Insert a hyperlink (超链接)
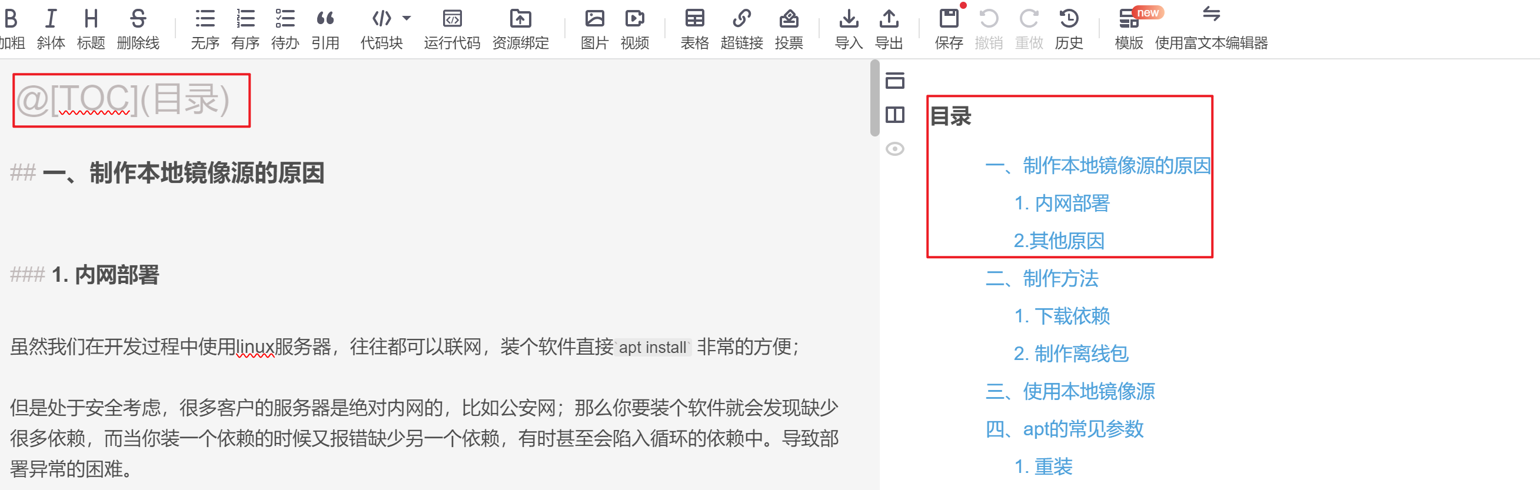Screen dimensions: 1540x490 click(742, 29)
